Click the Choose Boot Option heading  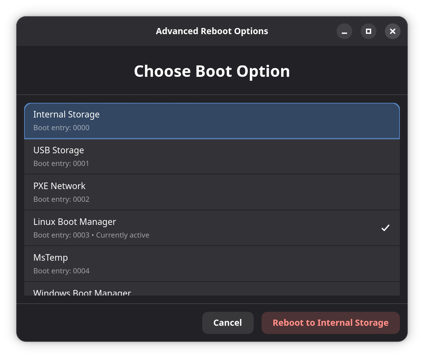212,71
